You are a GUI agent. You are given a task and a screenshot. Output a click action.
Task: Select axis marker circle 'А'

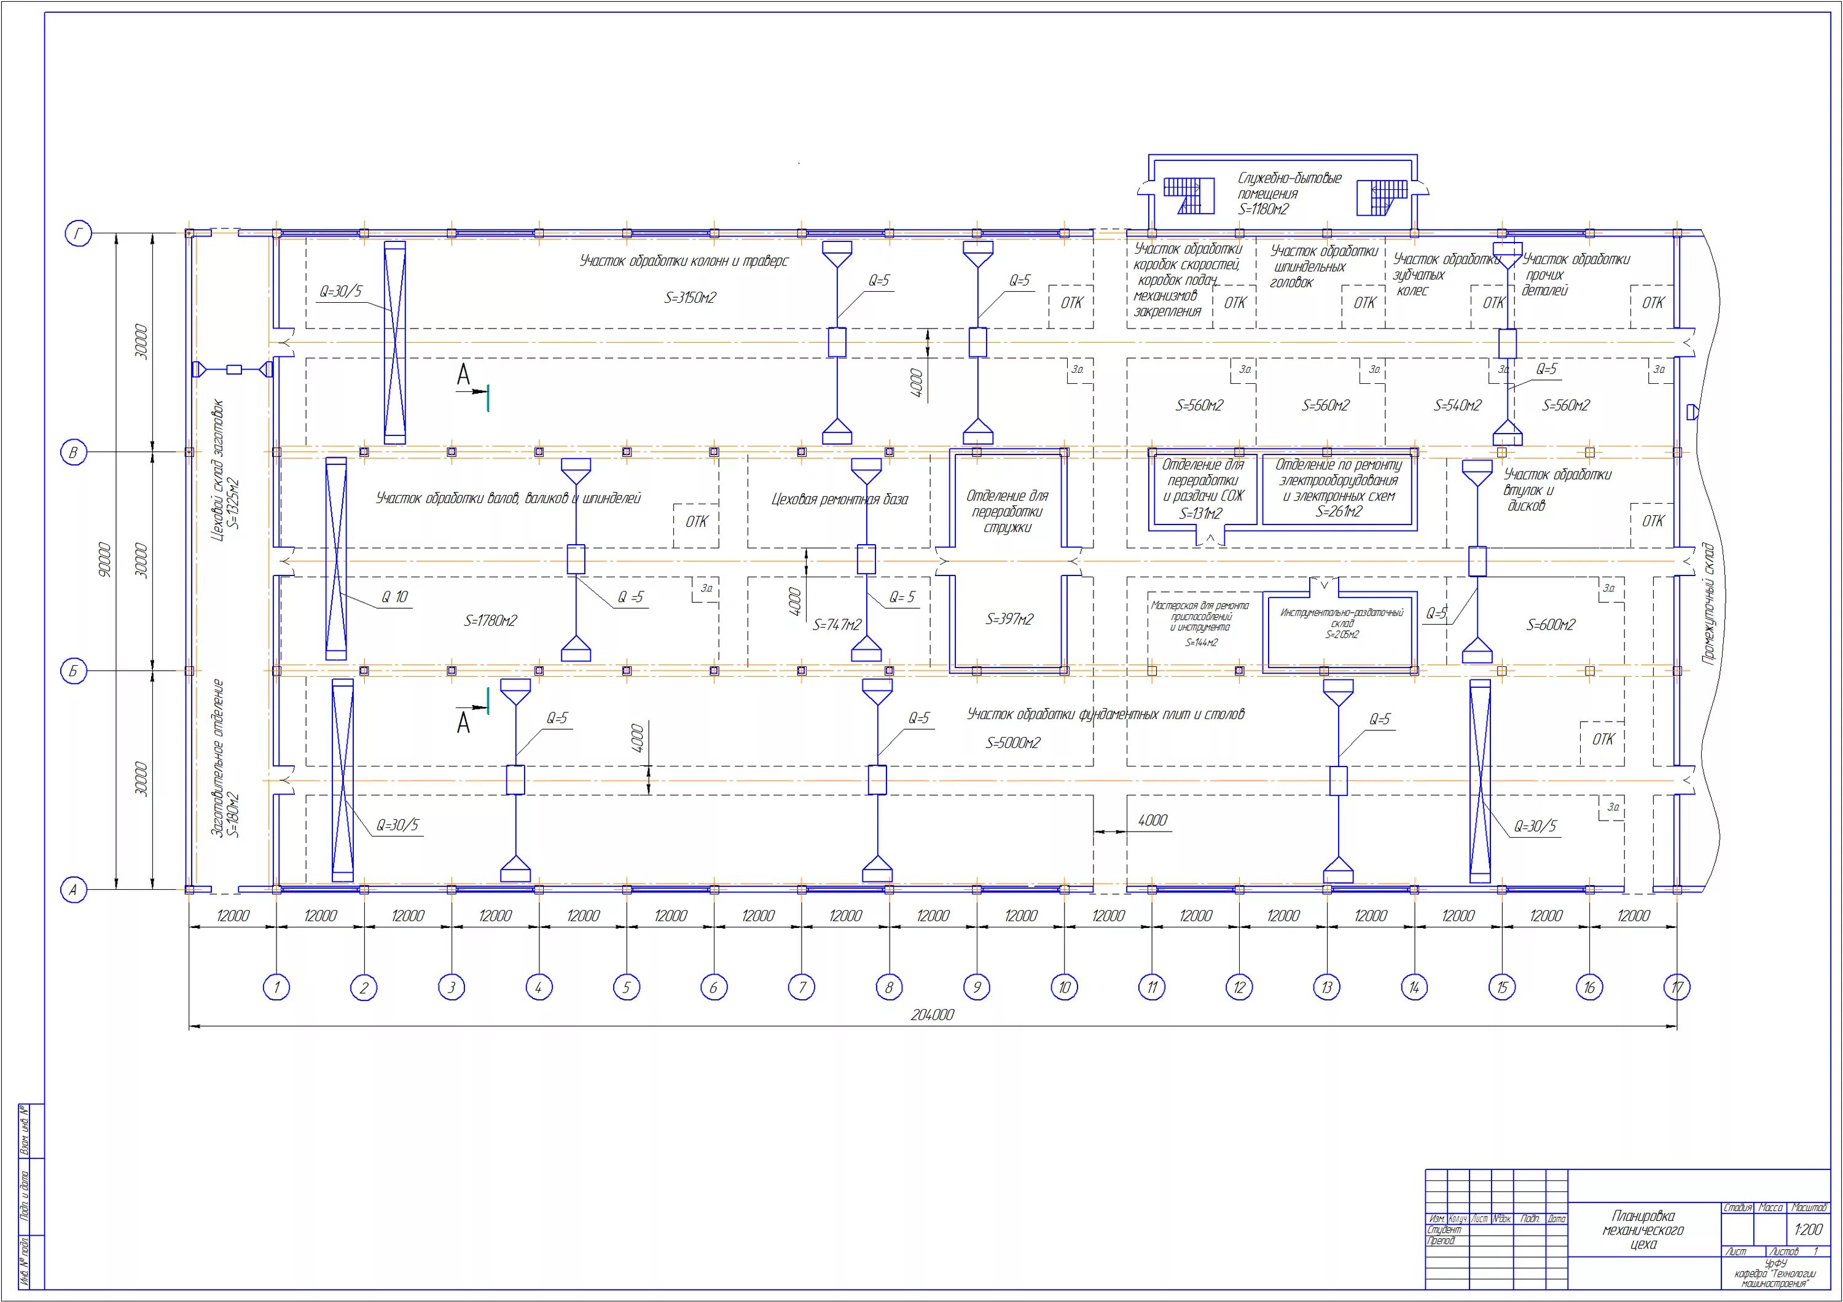(74, 890)
